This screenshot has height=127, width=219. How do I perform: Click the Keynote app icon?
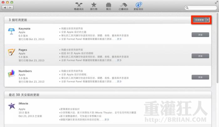tap(11, 31)
